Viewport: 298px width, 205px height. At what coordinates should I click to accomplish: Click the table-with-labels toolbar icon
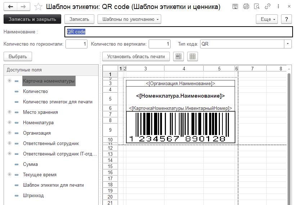(179, 56)
